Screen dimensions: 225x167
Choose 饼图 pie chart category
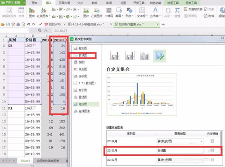point(79,62)
